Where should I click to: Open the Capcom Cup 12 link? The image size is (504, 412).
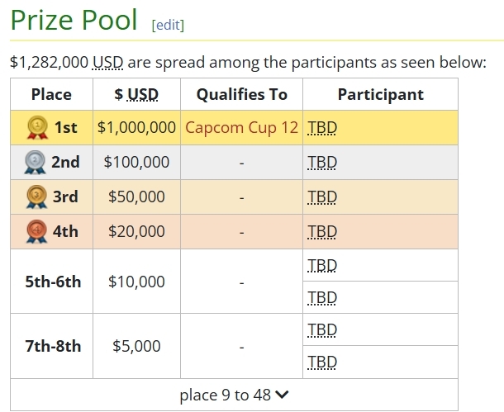click(x=241, y=127)
